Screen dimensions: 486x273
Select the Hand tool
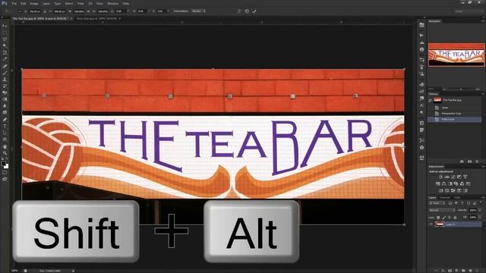tap(5, 146)
